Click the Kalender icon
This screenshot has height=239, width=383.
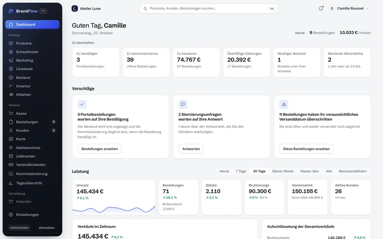pos(11,202)
